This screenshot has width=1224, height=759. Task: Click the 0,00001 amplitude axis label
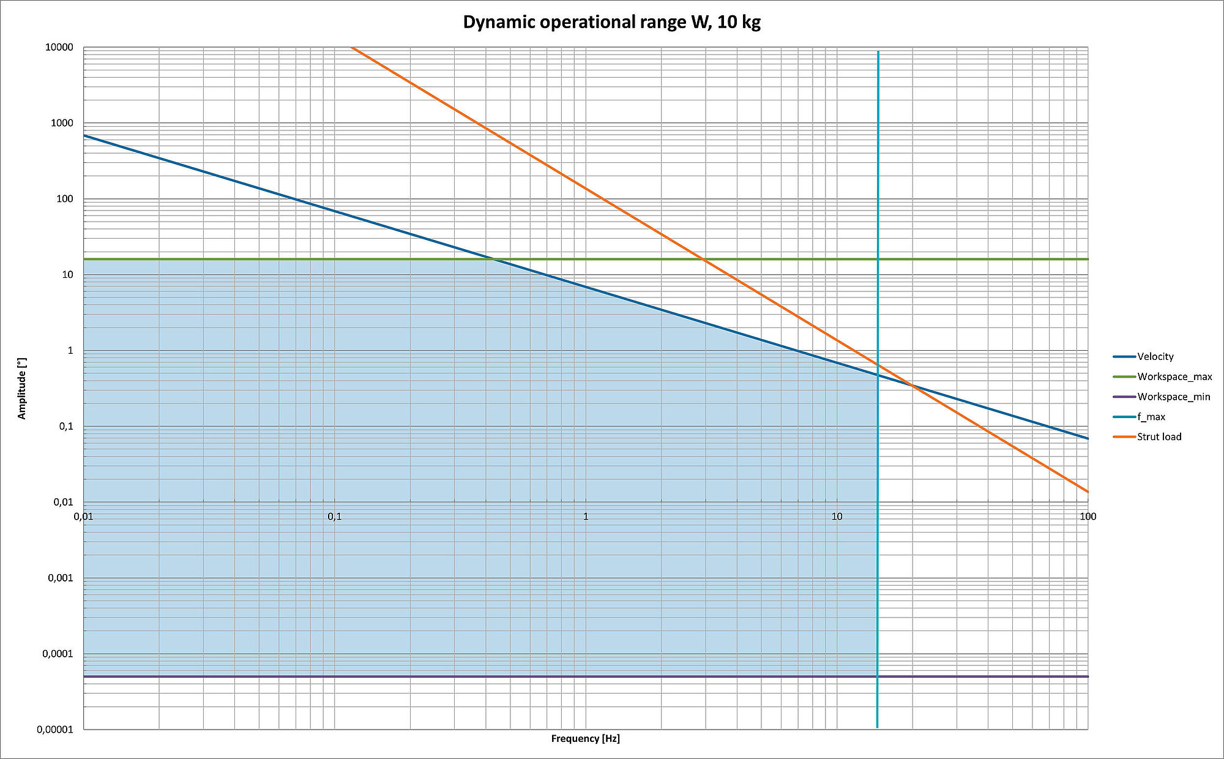tap(55, 730)
